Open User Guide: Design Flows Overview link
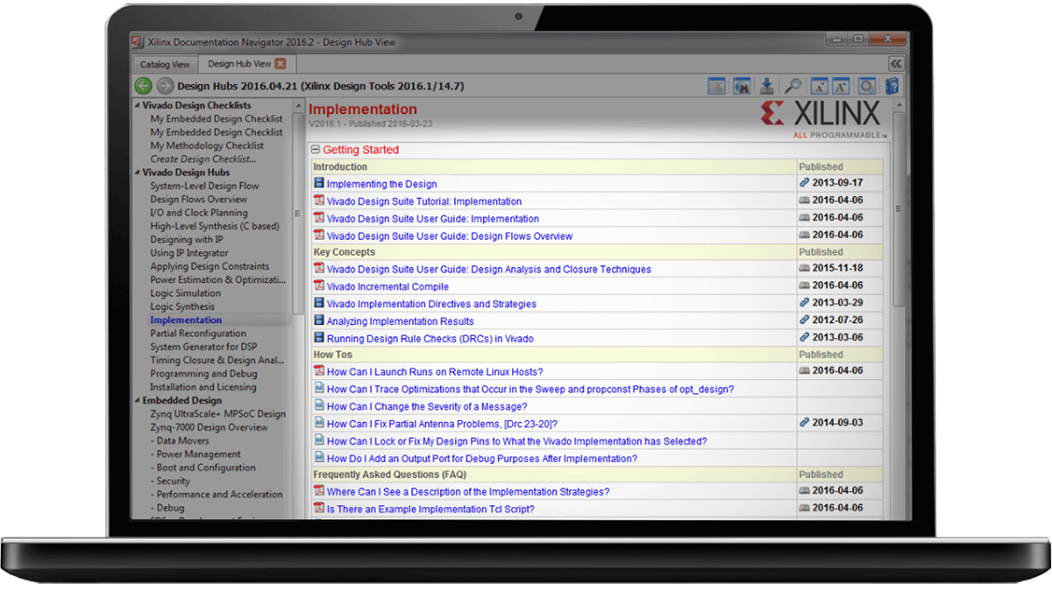The image size is (1052, 591). [x=450, y=236]
